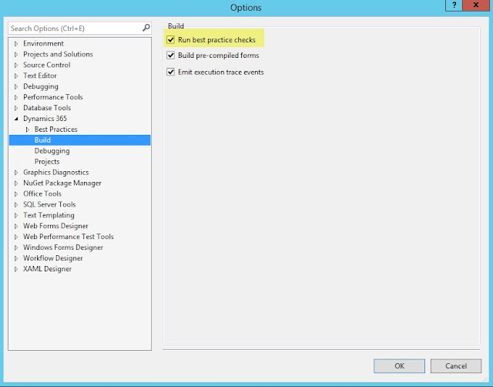Click the Run best practice checks label
The width and height of the screenshot is (493, 387).
pyautogui.click(x=216, y=40)
